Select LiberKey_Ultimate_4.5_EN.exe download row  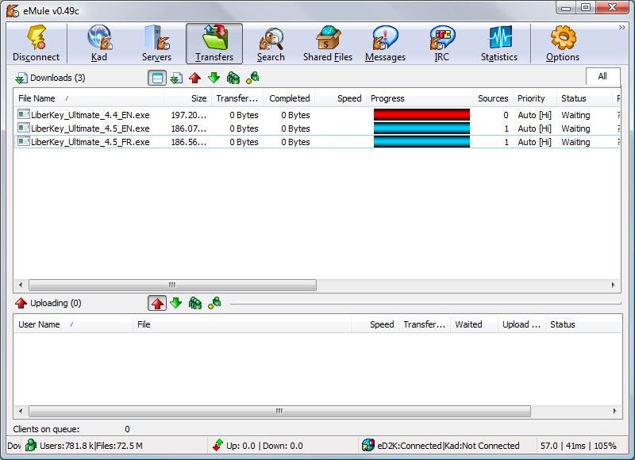(x=317, y=128)
